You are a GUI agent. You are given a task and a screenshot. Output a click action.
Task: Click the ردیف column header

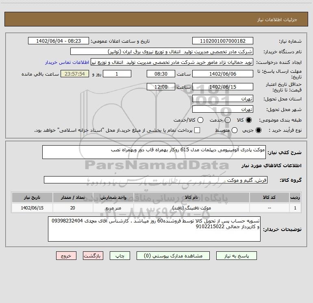(x=295, y=197)
